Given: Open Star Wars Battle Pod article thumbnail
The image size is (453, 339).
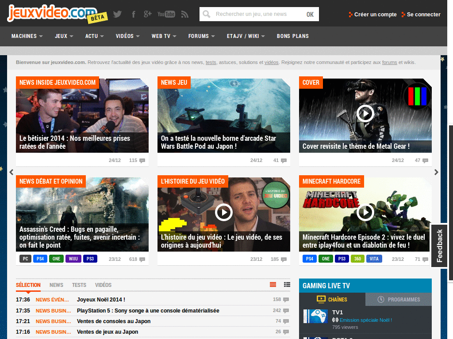Looking at the screenshot, I should pos(223,115).
